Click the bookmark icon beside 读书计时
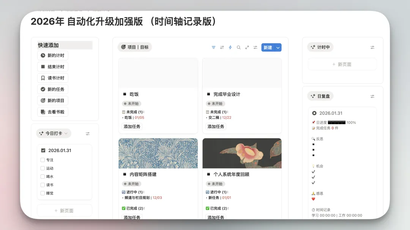 (x=43, y=78)
